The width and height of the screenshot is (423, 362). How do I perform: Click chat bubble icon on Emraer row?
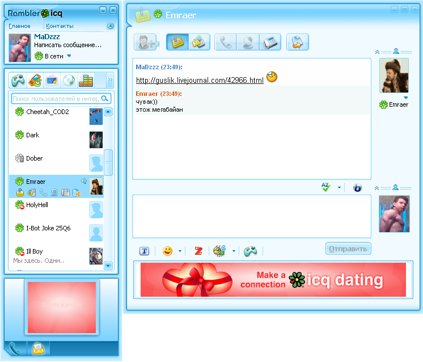(x=84, y=181)
